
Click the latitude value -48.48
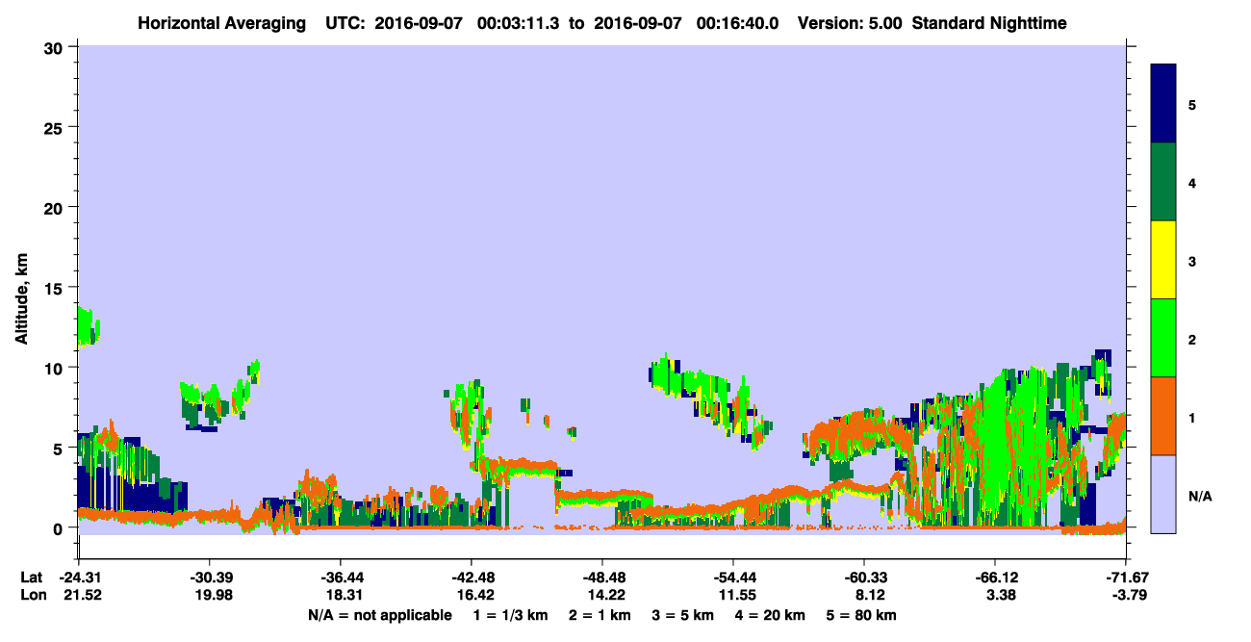[601, 578]
